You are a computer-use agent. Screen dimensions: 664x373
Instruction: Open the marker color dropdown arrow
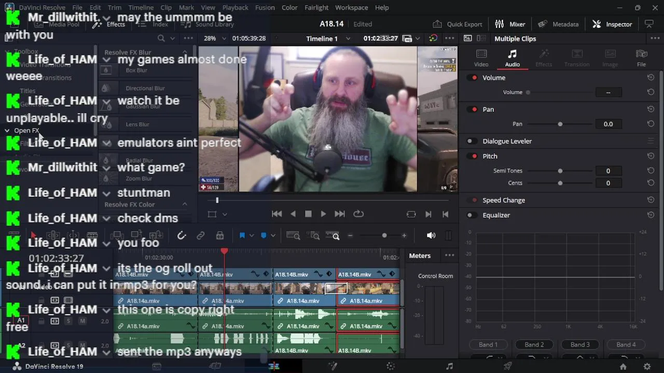point(273,236)
